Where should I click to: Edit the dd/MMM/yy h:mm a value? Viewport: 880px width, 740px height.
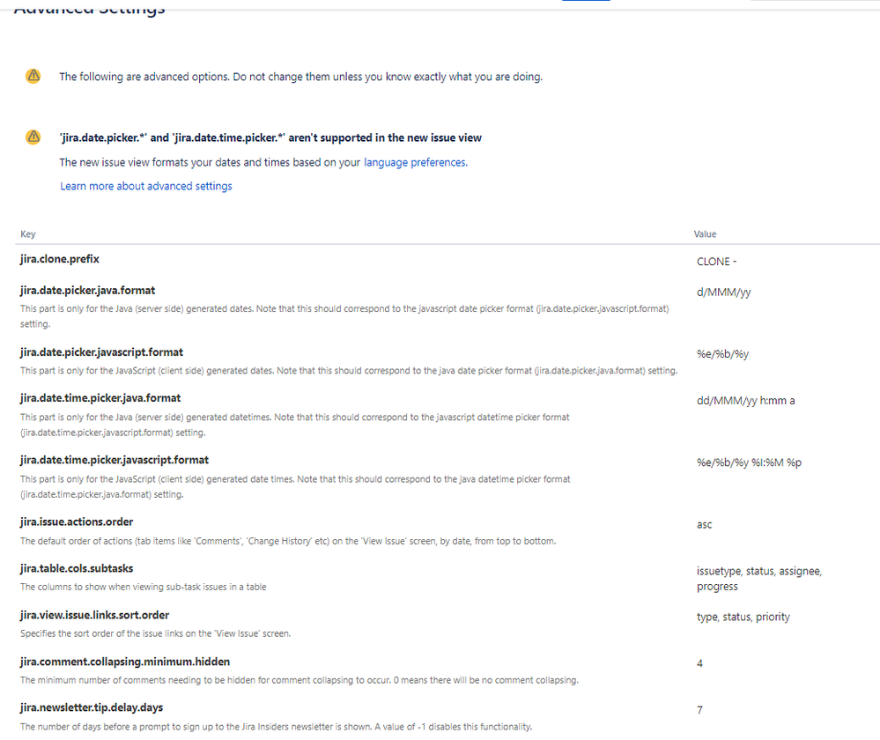(x=746, y=400)
